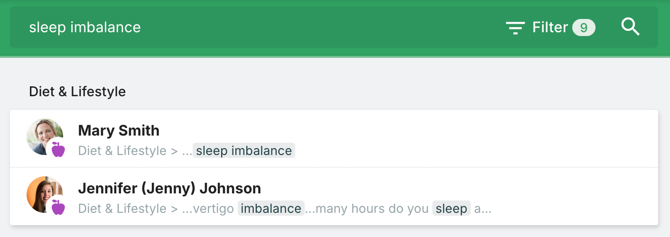
Task: Select the Diet & Lifestyle section heading
Action: 77,91
